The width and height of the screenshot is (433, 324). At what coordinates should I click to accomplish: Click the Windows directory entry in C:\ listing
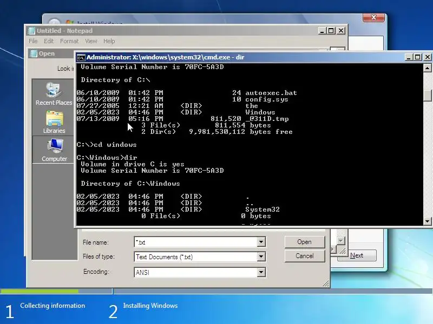[x=260, y=112]
